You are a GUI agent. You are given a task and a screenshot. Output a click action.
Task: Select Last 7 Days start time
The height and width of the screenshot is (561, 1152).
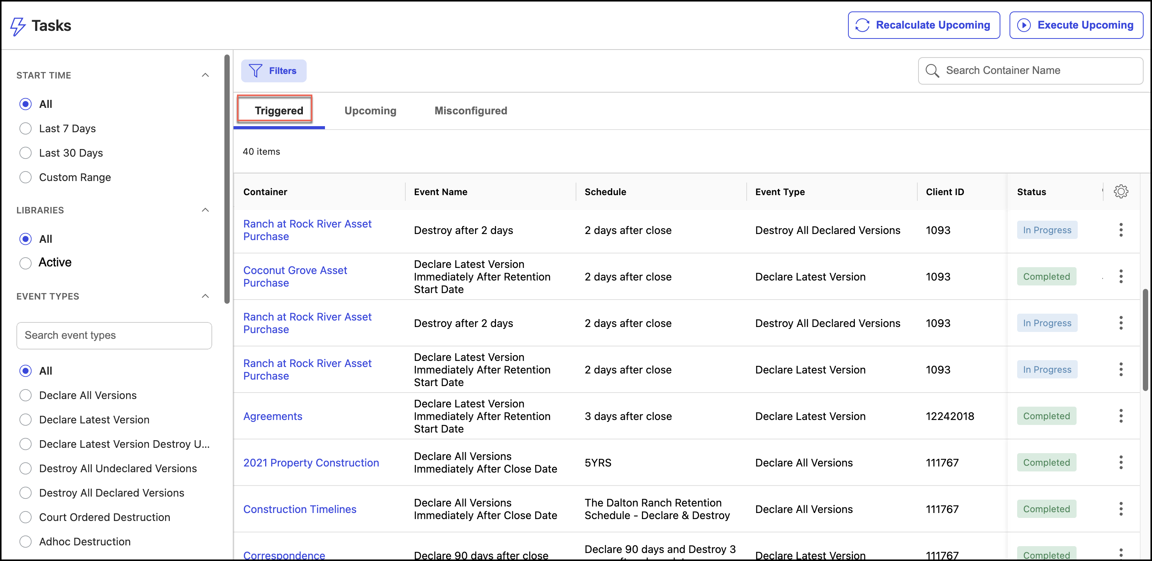click(26, 129)
